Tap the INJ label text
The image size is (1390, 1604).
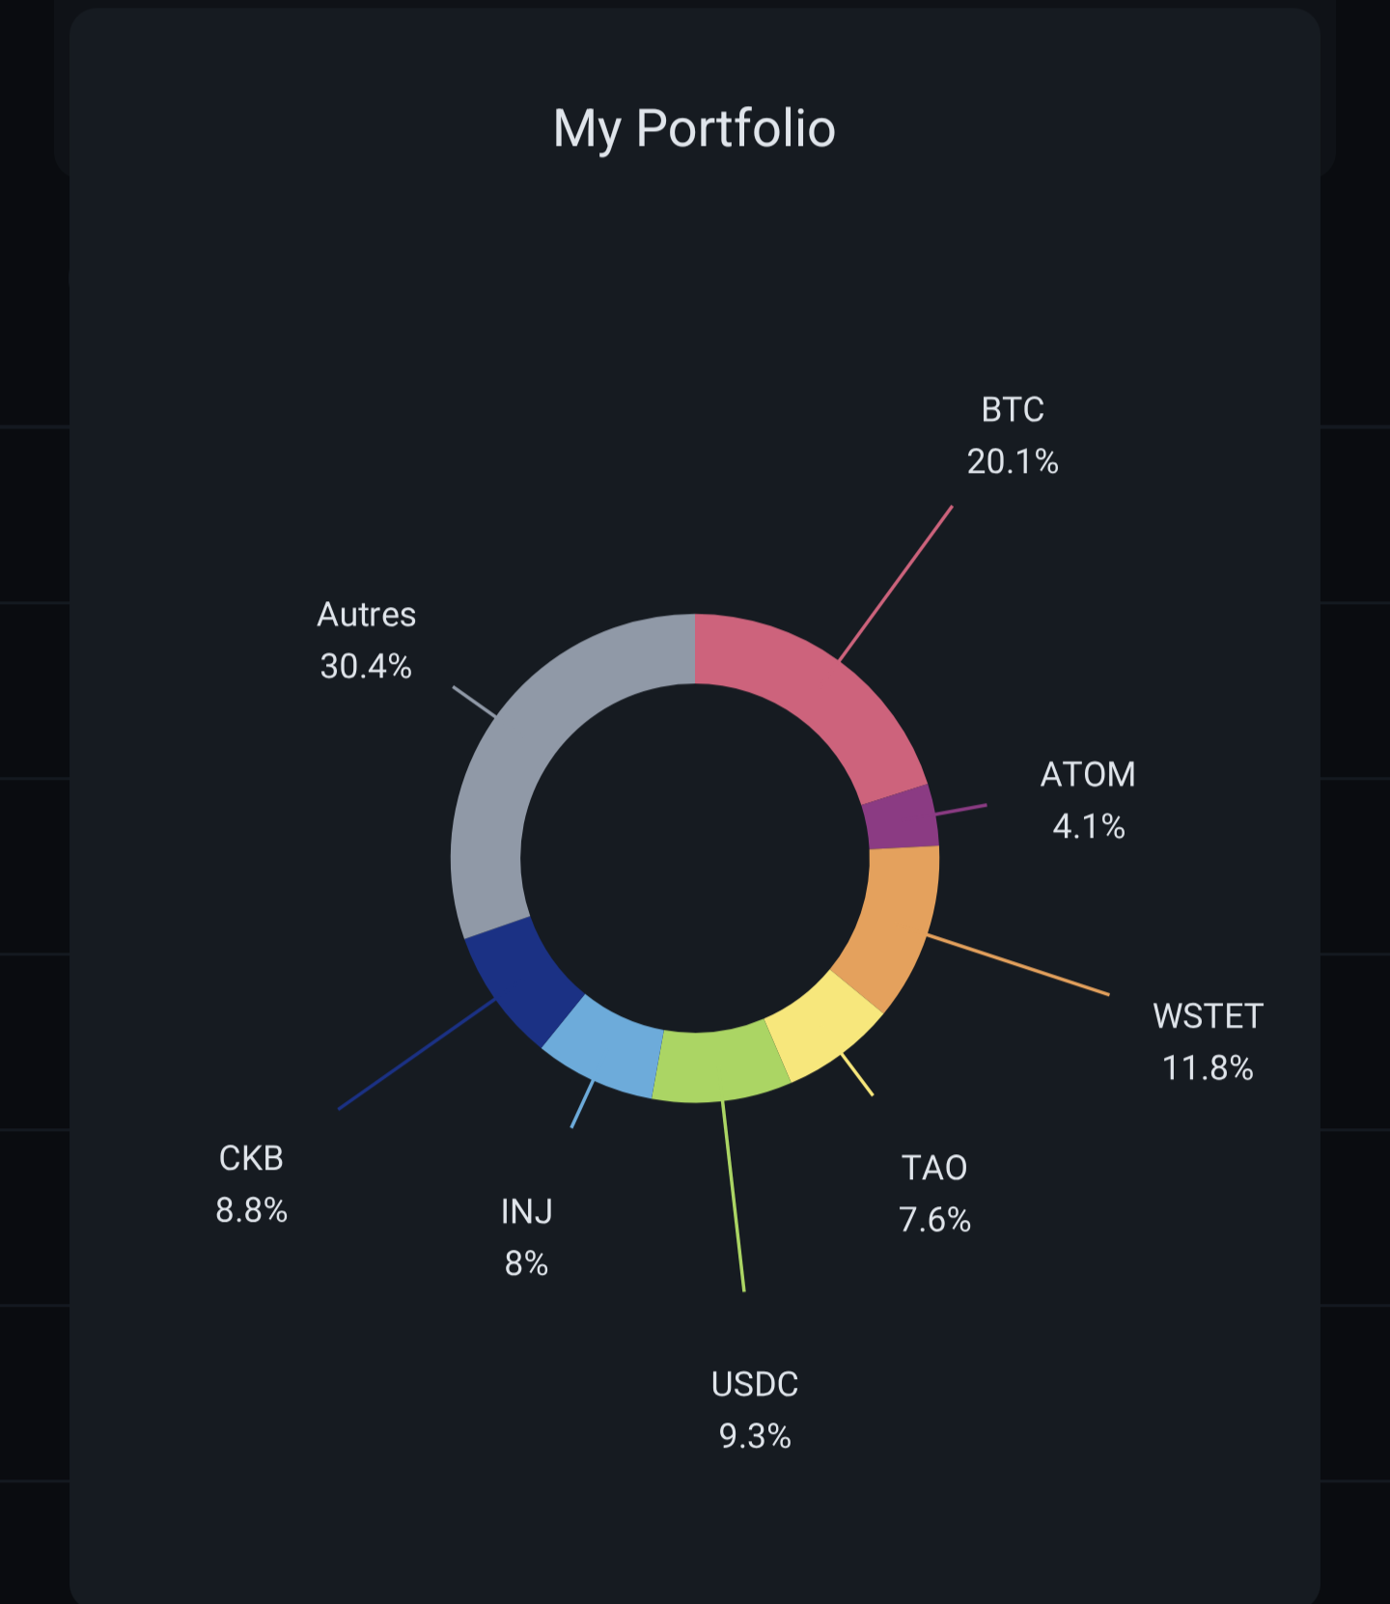526,1211
